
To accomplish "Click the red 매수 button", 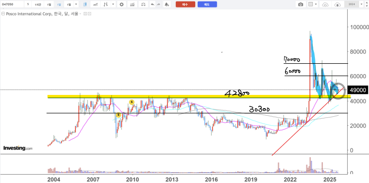I will point(185,4).
